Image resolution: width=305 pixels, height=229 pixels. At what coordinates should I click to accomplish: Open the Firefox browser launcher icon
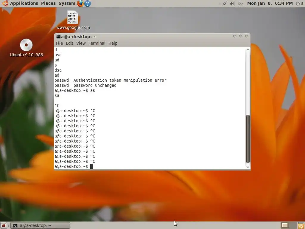tap(80, 3)
